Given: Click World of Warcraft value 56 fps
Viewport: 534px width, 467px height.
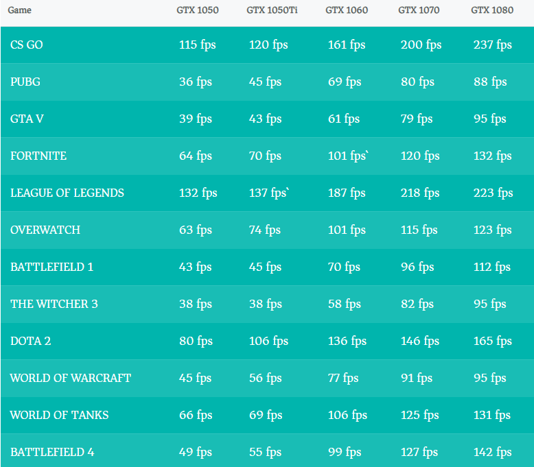Looking at the screenshot, I should click(266, 379).
